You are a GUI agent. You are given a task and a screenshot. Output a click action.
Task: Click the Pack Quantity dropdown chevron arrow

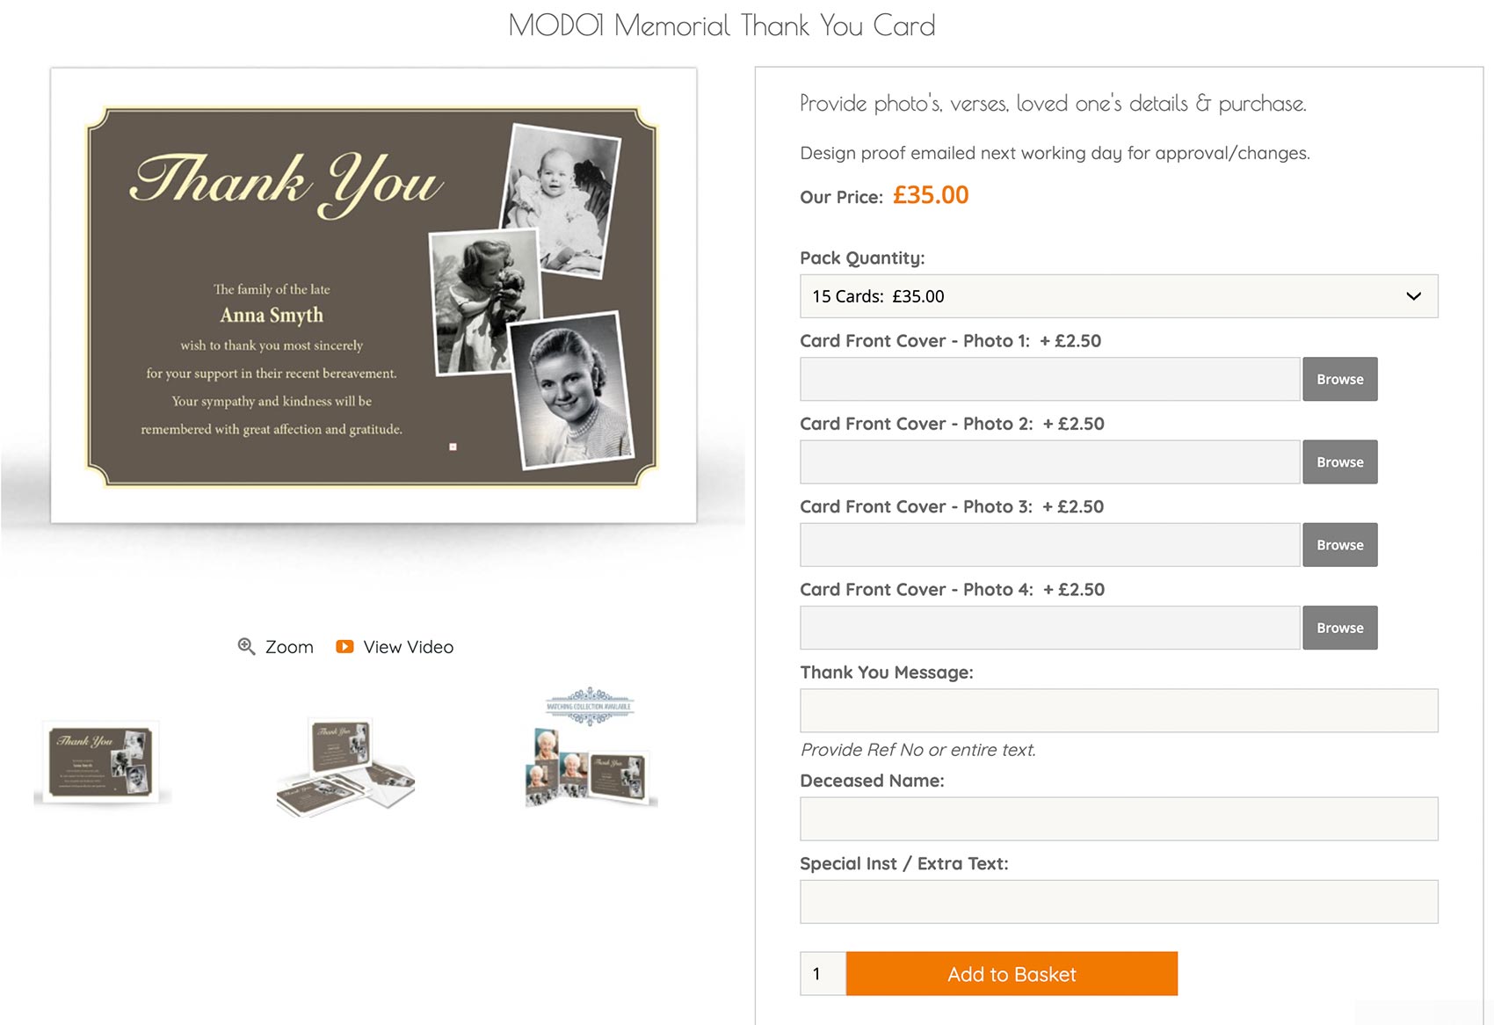[x=1413, y=296]
